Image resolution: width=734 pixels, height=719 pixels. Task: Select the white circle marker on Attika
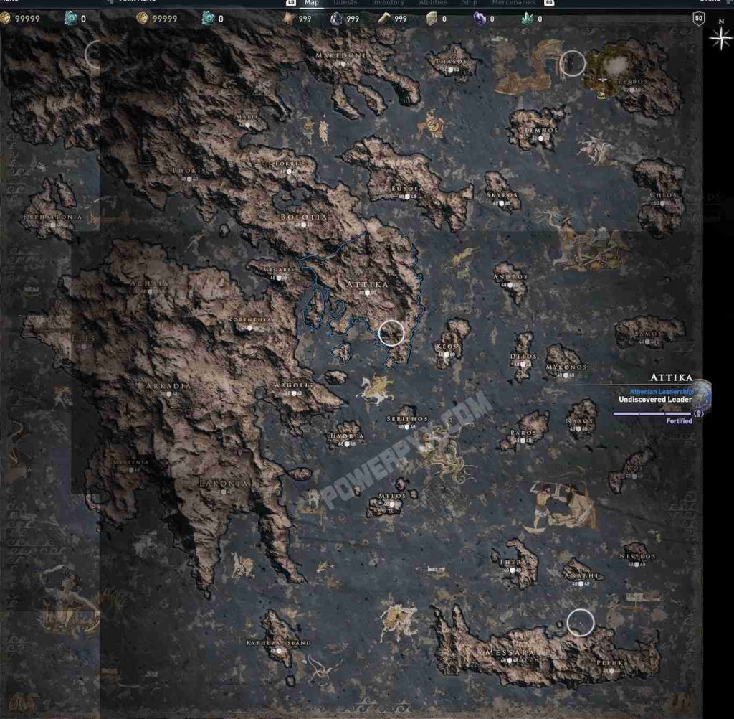[391, 333]
